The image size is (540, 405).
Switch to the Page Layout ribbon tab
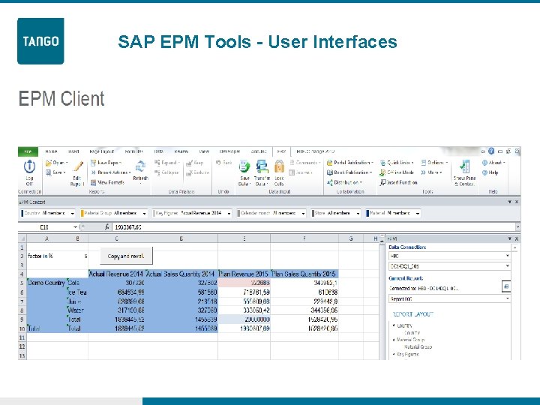coord(102,151)
